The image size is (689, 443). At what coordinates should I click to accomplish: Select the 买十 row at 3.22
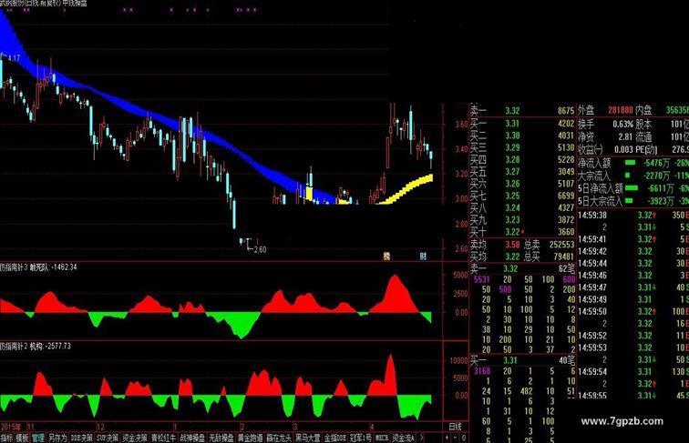coord(522,232)
